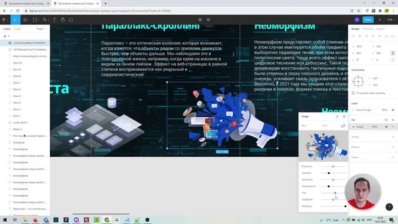The height and width of the screenshot is (224, 398).
Task: Bookmark this page with star icon
Action: point(358,11)
